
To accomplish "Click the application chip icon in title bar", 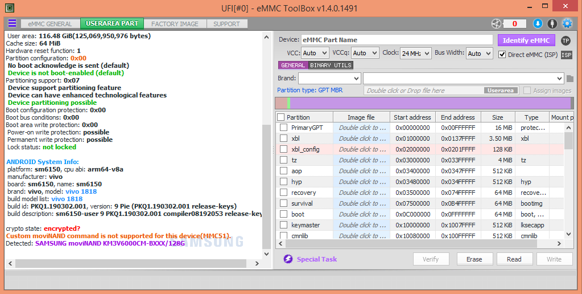I will 10,8.
